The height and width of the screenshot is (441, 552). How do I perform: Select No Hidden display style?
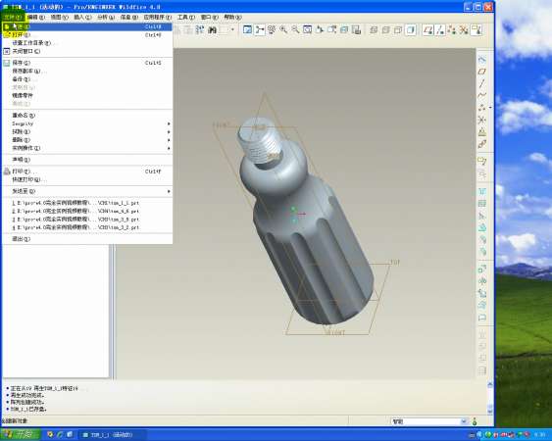pyautogui.click(x=398, y=30)
